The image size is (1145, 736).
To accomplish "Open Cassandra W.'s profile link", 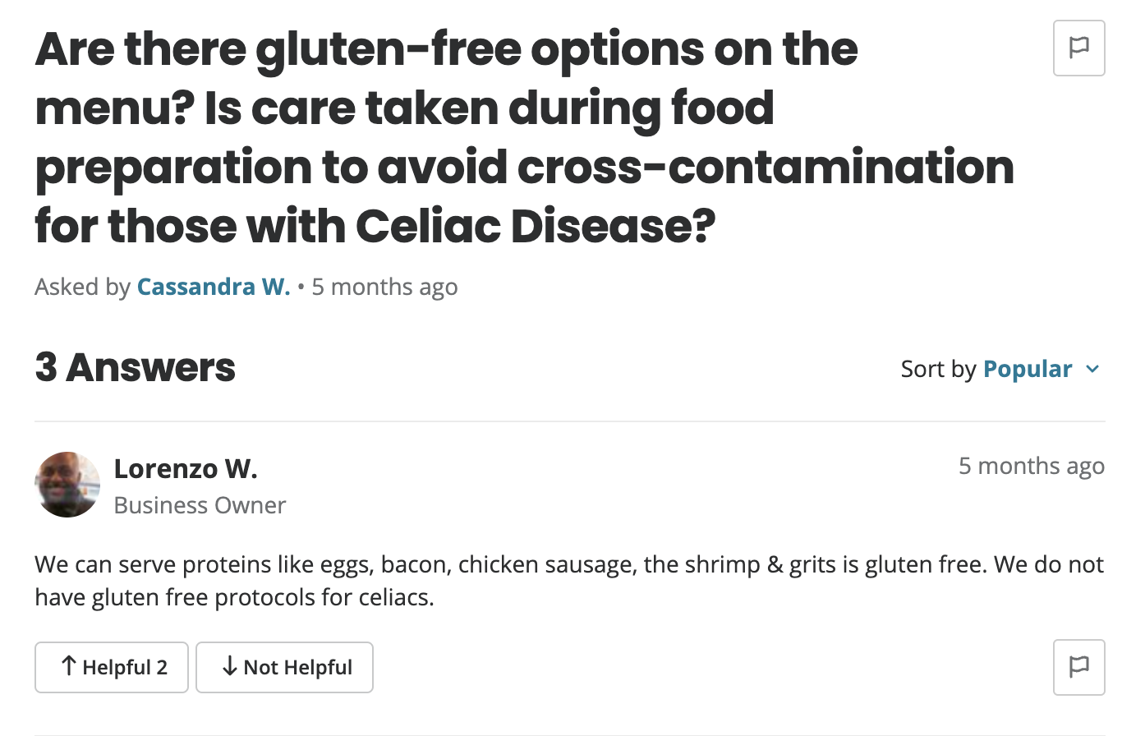I will click(214, 287).
